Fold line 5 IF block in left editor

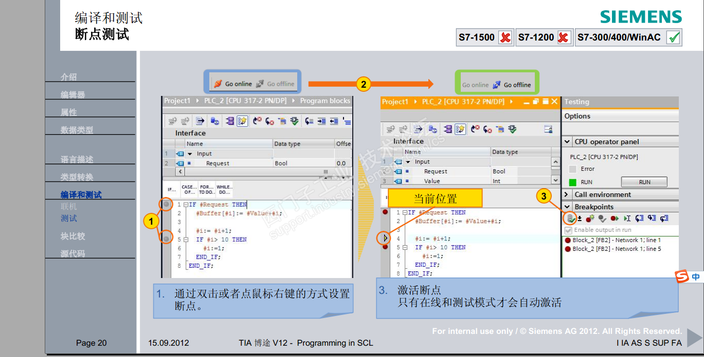186,239
